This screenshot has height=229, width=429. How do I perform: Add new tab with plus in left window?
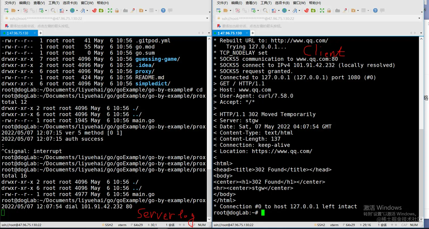[41, 33]
